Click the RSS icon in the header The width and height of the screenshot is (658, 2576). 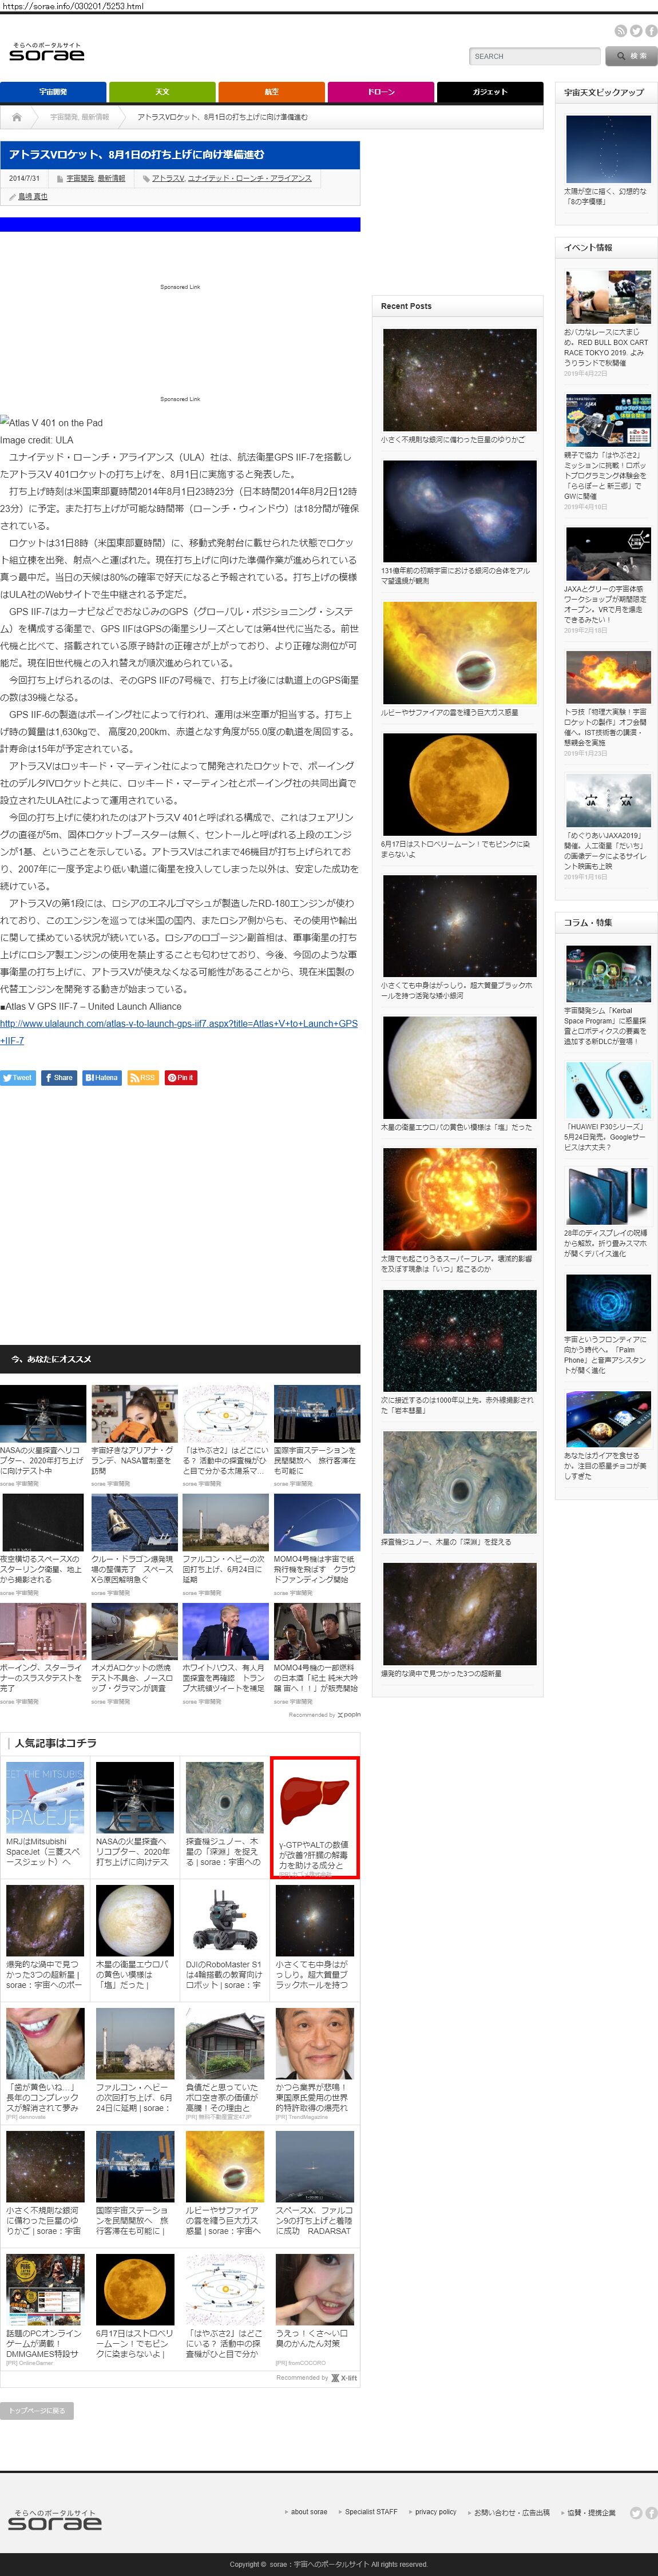620,32
